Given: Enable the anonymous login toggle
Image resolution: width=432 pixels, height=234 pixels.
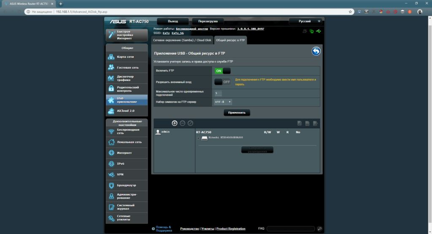Looking at the screenshot, I should coord(222,82).
